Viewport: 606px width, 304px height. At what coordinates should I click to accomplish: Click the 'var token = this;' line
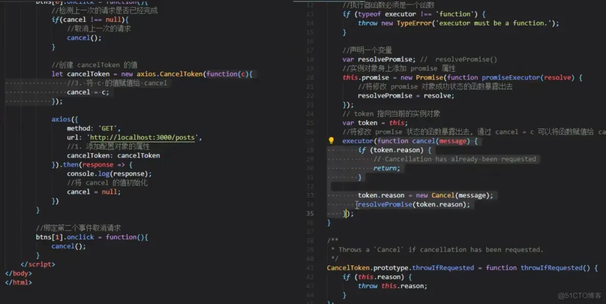[375, 123]
